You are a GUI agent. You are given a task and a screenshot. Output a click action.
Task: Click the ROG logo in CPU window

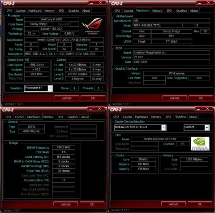pos(92,26)
